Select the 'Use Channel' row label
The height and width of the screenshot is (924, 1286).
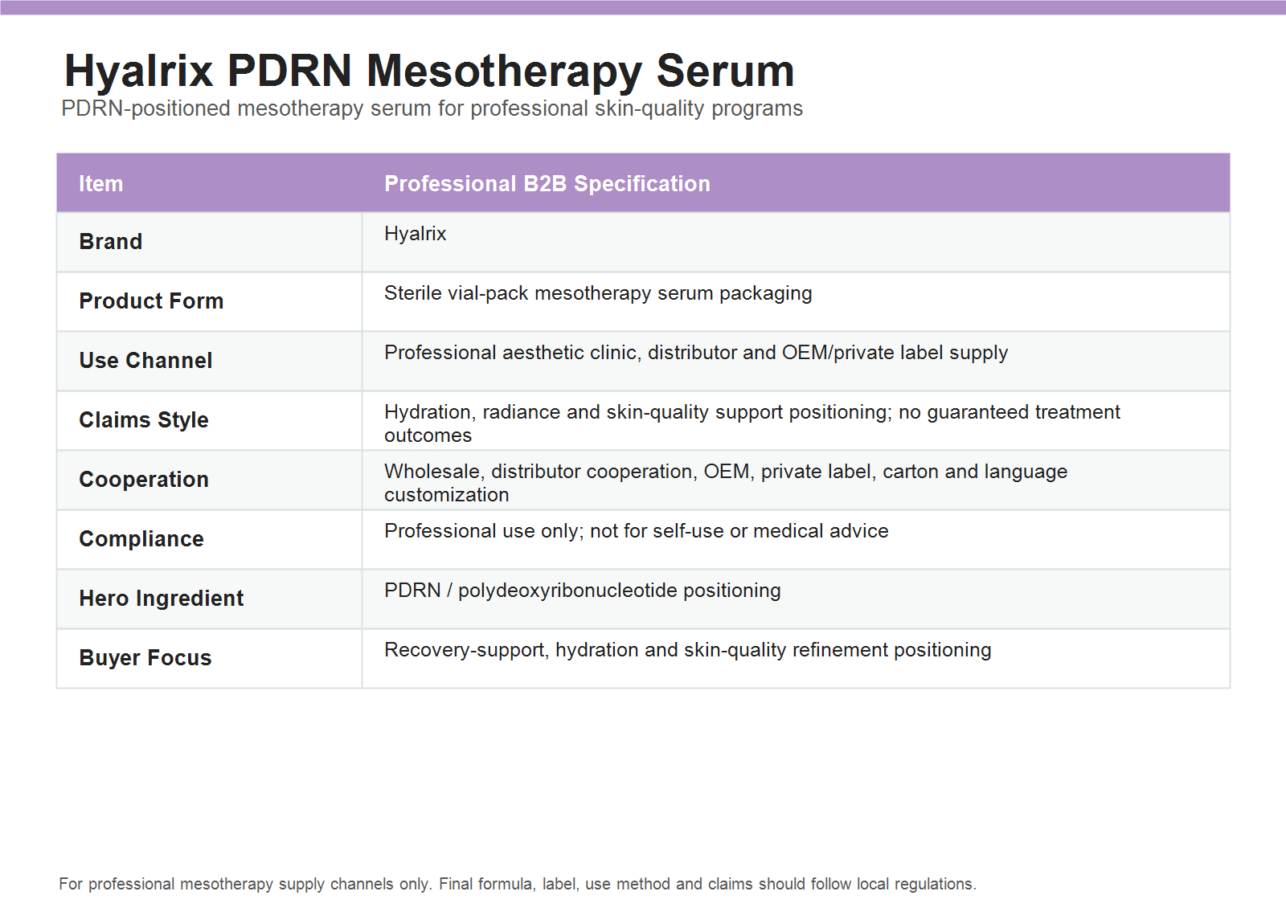[x=145, y=360]
